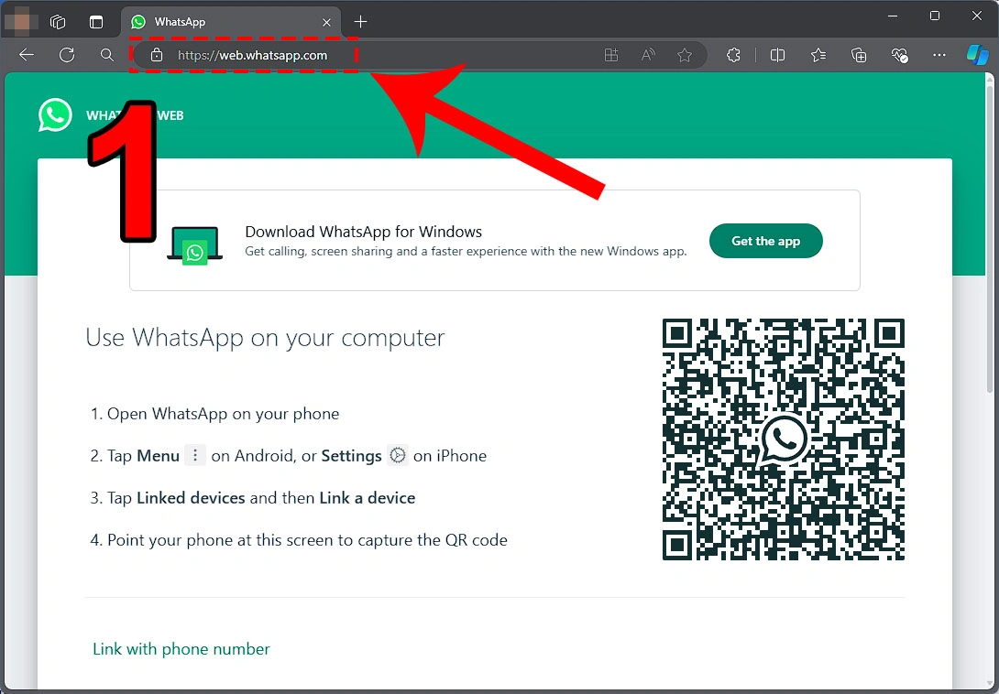
Task: Activate the Read aloud icon
Action: (x=648, y=56)
